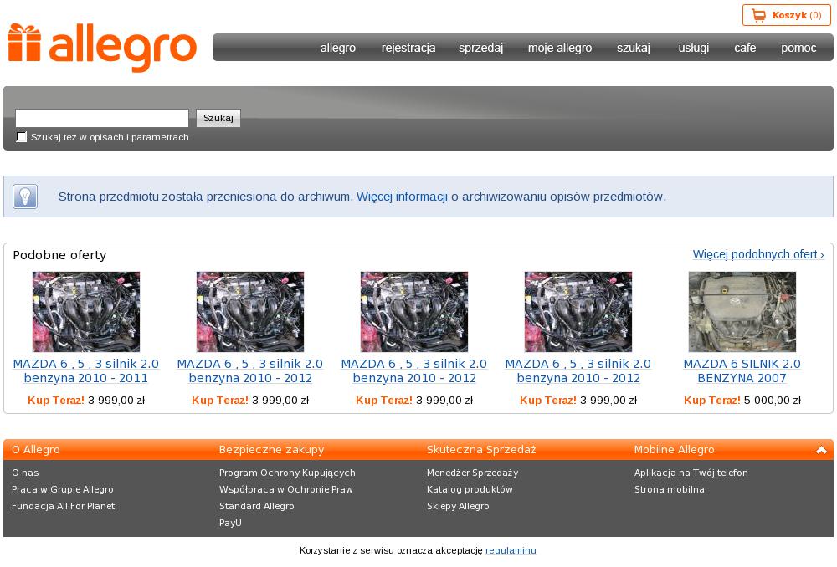Select szukaj in the navigation bar
Viewport: 837px width, 567px height.
[x=634, y=48]
